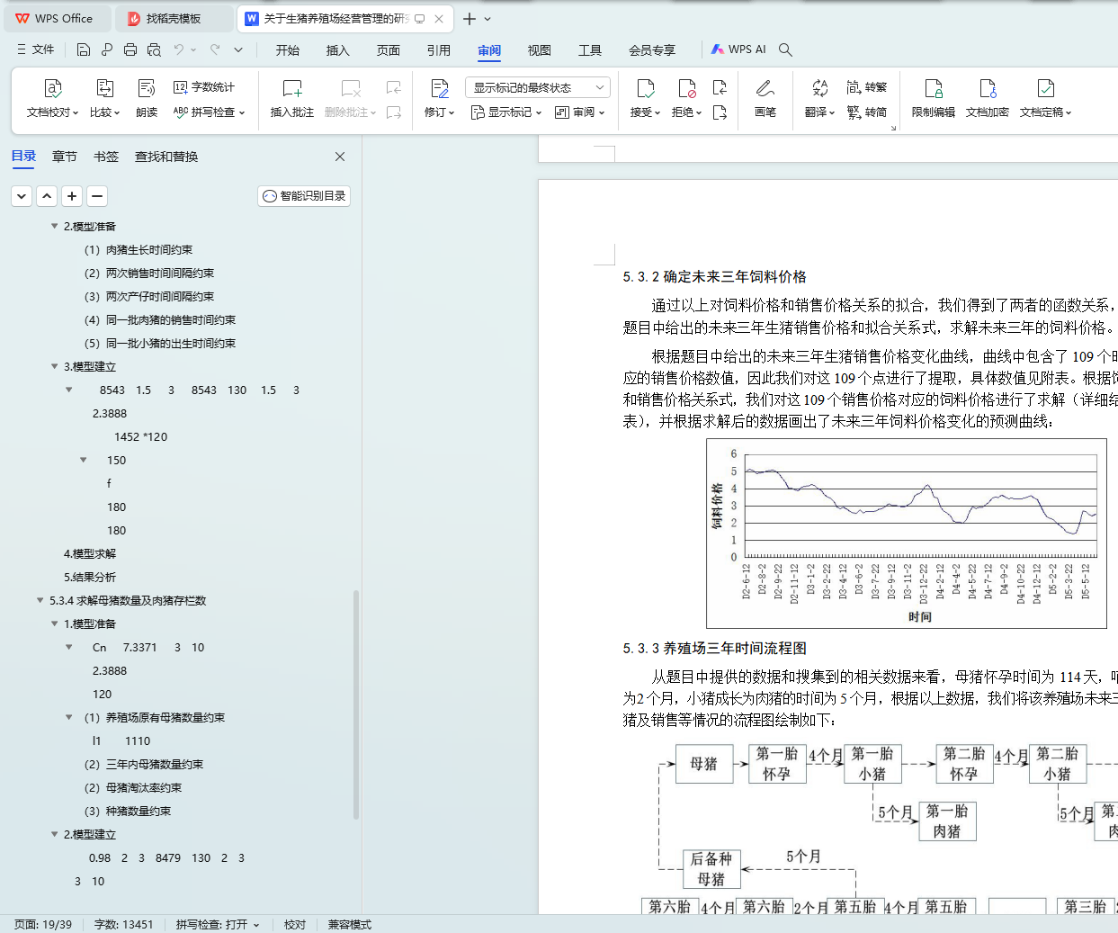Switch to the 插入 ribbon tab
The width and height of the screenshot is (1118, 933).
click(338, 50)
